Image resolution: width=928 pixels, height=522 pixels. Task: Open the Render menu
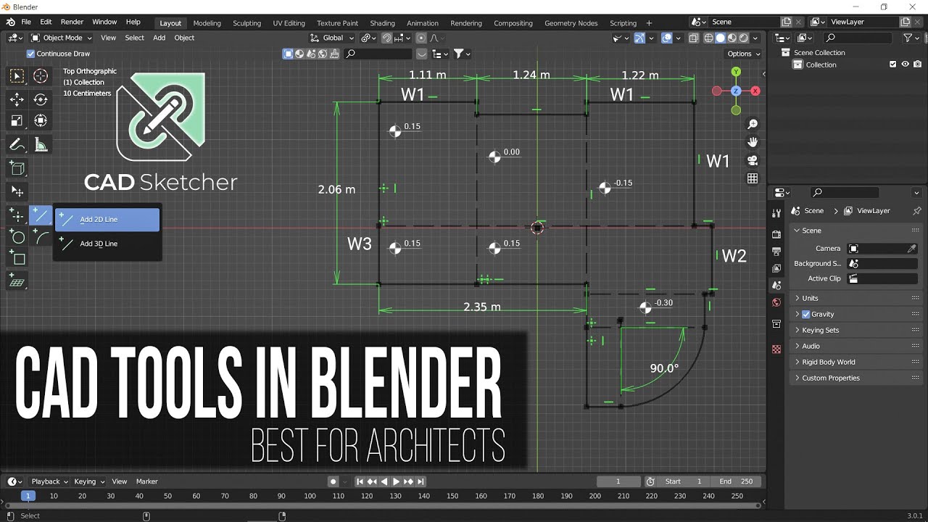tap(72, 22)
